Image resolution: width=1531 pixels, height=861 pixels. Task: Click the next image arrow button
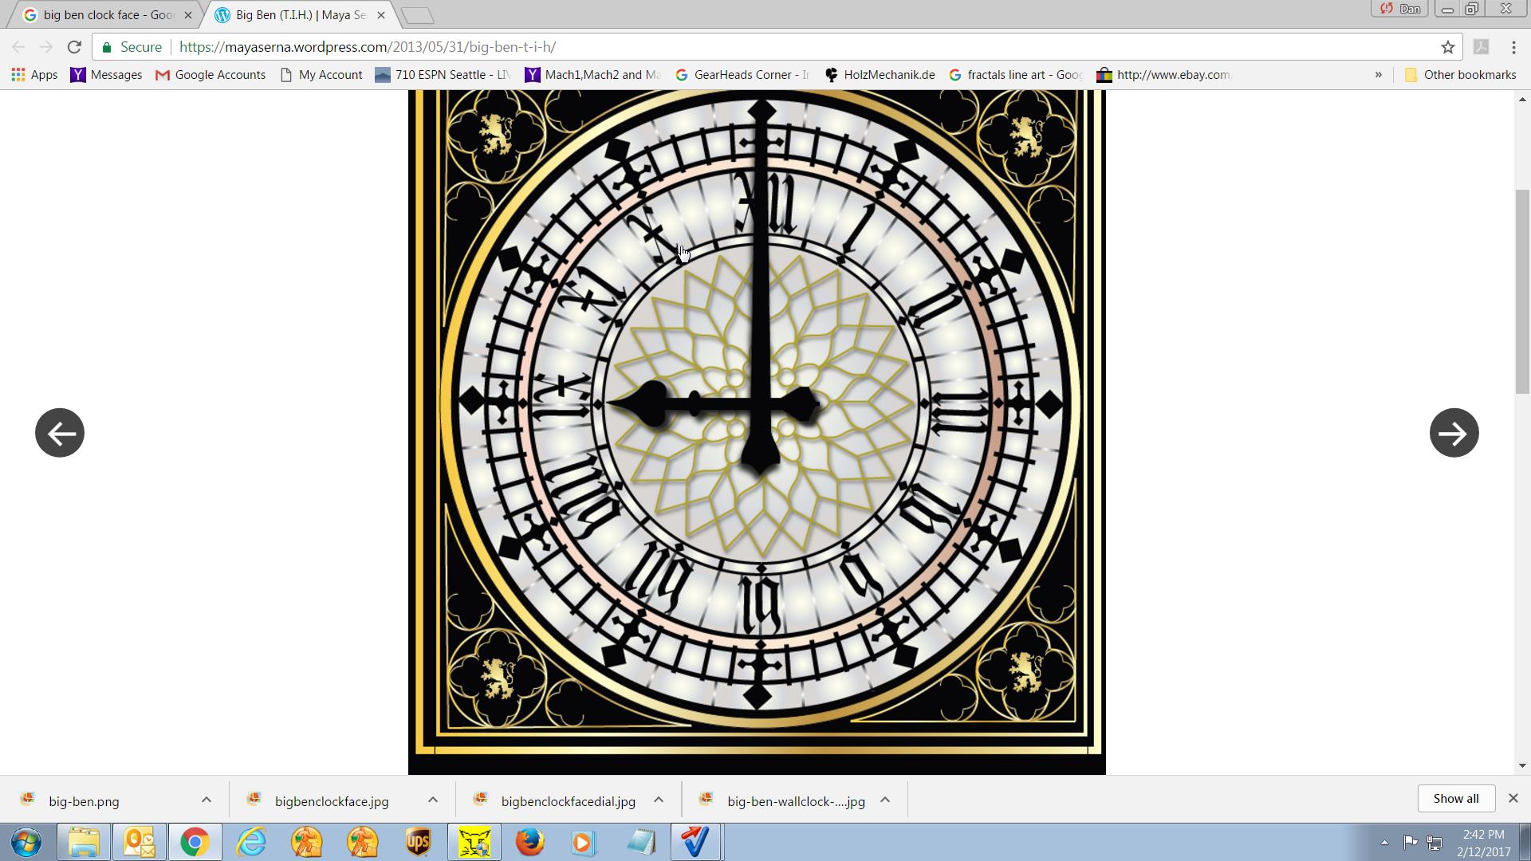[x=1454, y=433]
